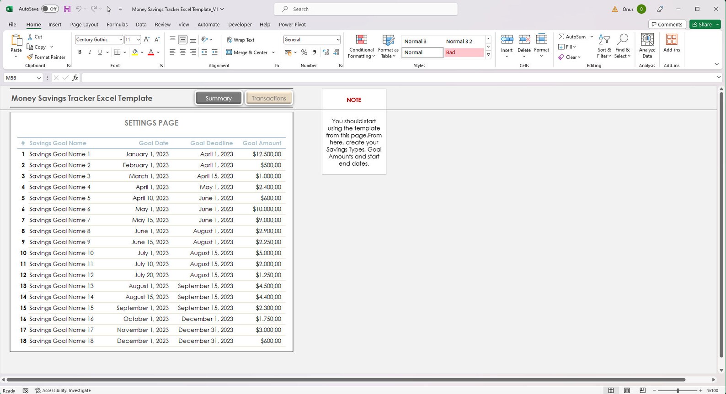Image resolution: width=726 pixels, height=394 pixels.
Task: Open Sort & Filter options
Action: click(604, 47)
